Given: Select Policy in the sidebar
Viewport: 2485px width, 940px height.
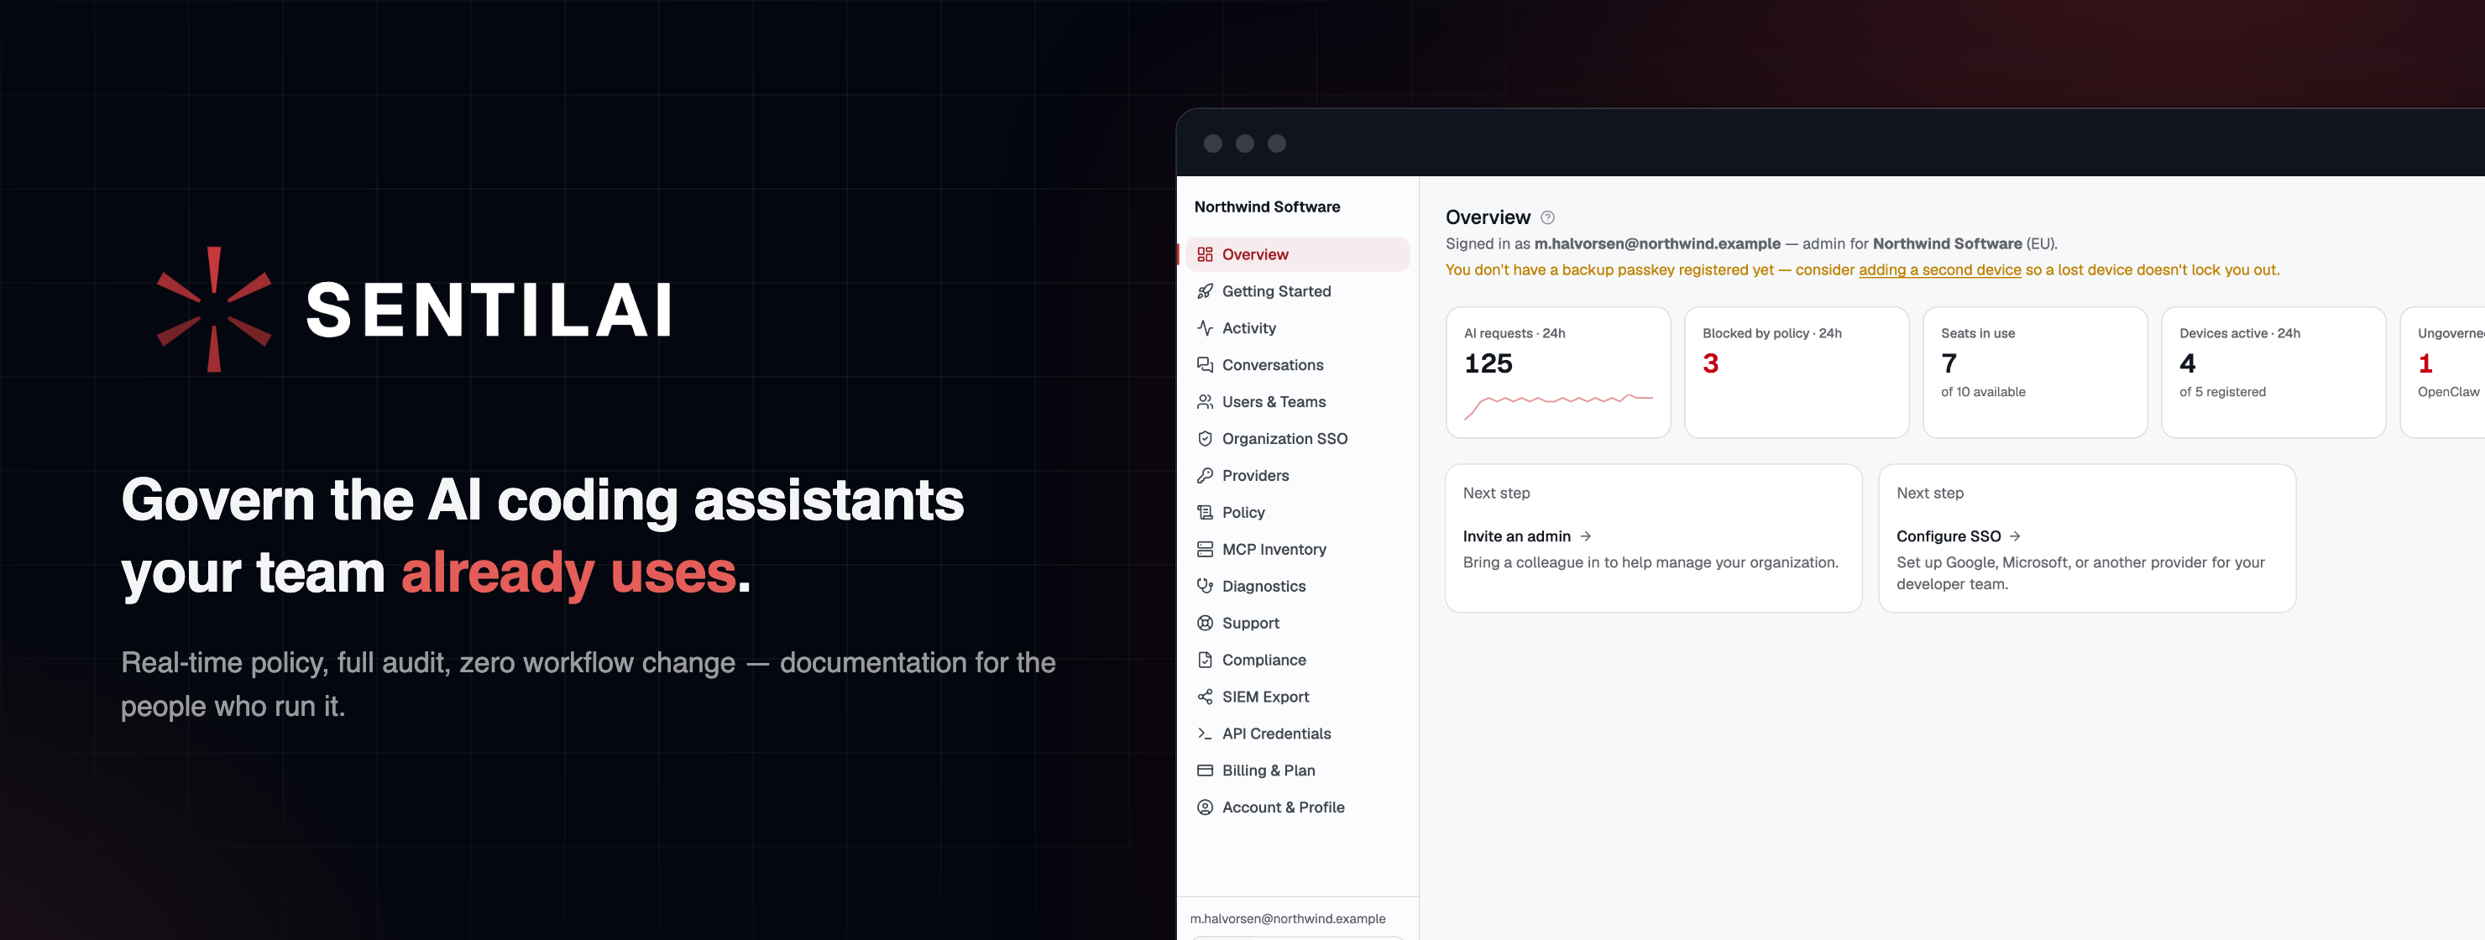Looking at the screenshot, I should (x=1297, y=512).
